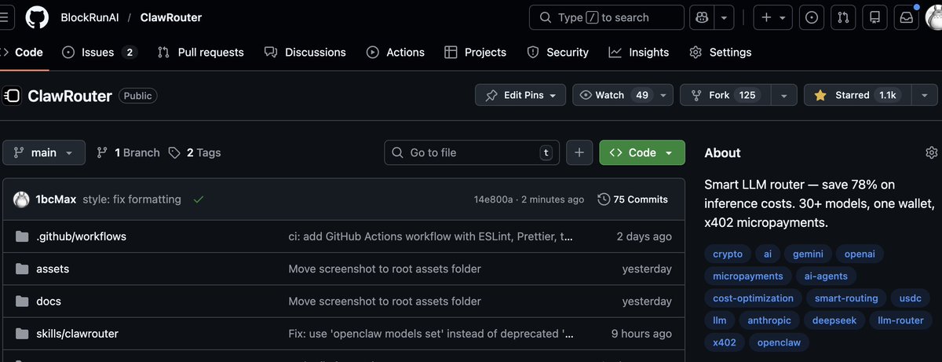Select the cost-optimization topic tag
This screenshot has width=942, height=362.
point(754,298)
